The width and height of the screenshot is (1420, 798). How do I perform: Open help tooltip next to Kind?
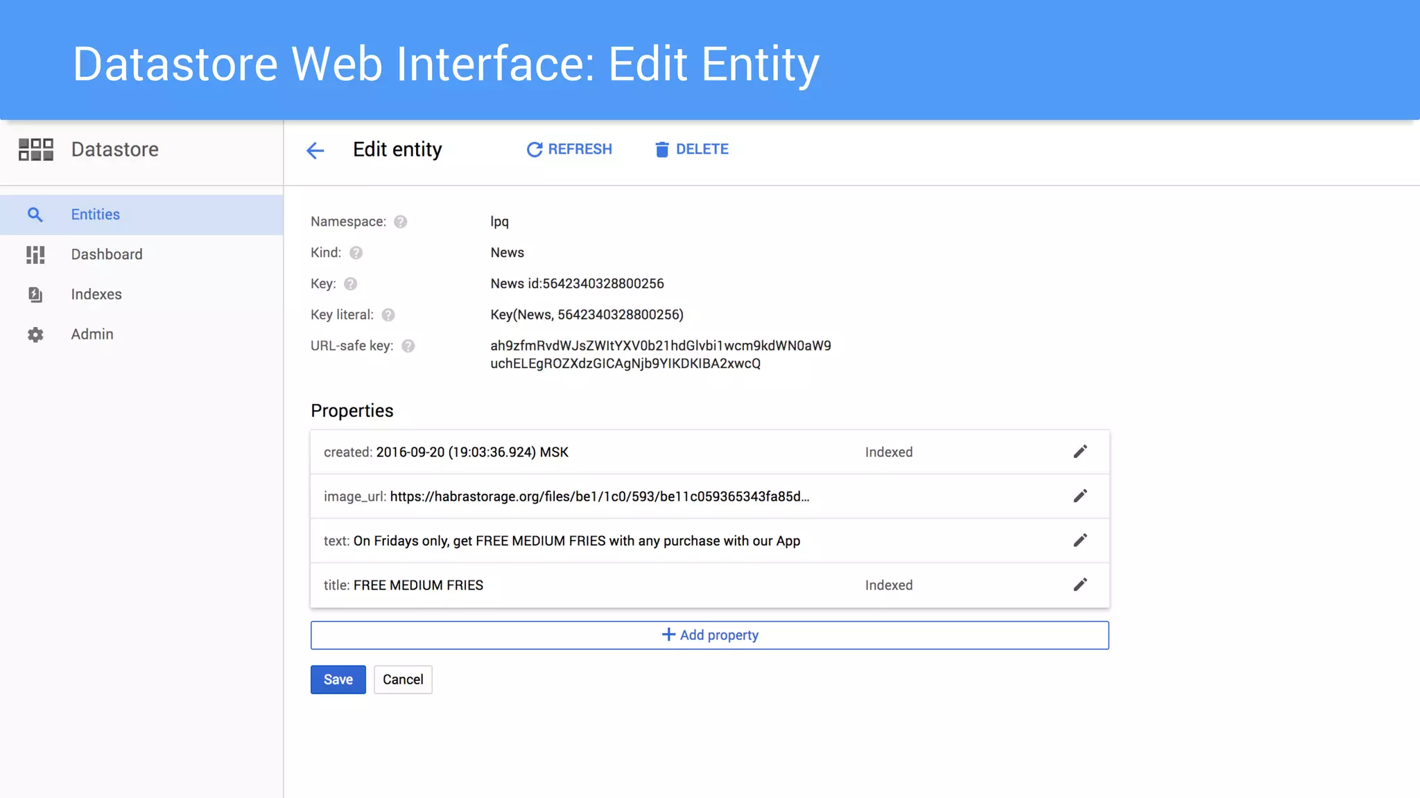[x=356, y=253]
